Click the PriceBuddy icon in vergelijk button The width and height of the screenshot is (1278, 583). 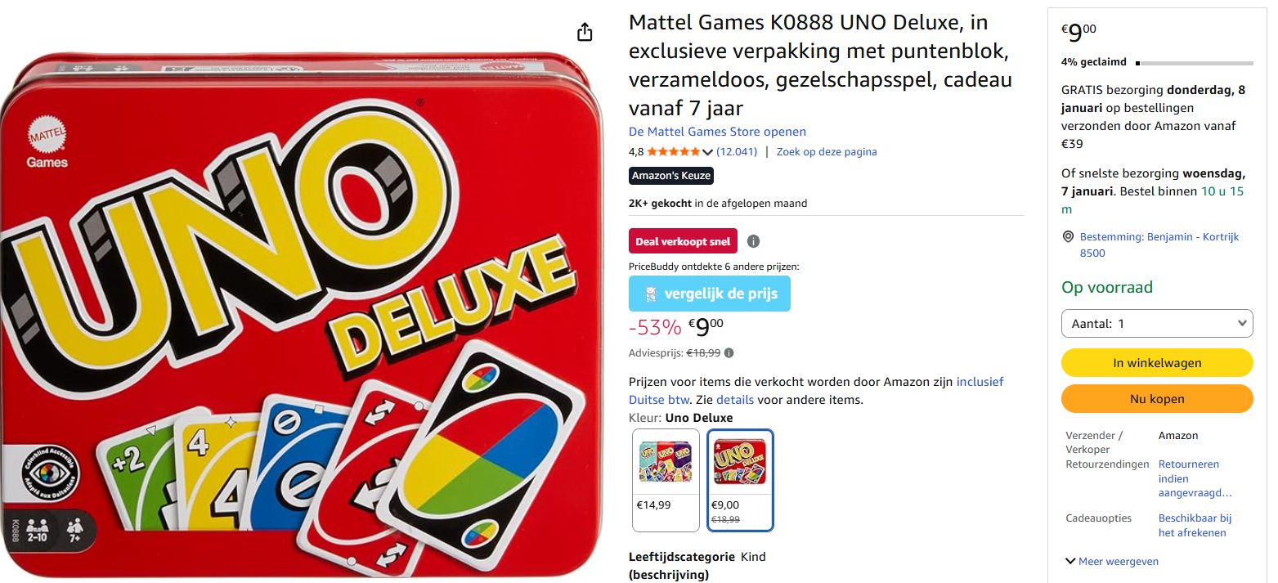click(651, 294)
